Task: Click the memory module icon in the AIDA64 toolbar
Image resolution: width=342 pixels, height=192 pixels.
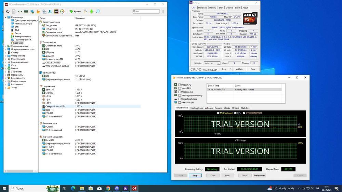Action: [26, 12]
